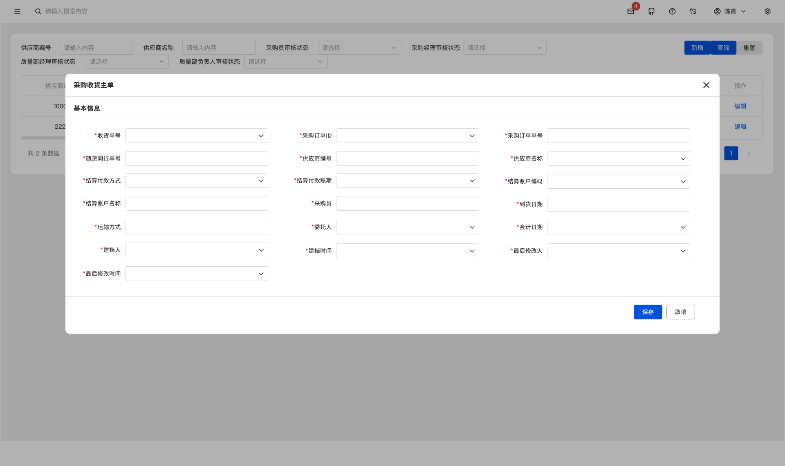Click the 保存 button
Viewport: 785px width, 466px height.
(648, 312)
